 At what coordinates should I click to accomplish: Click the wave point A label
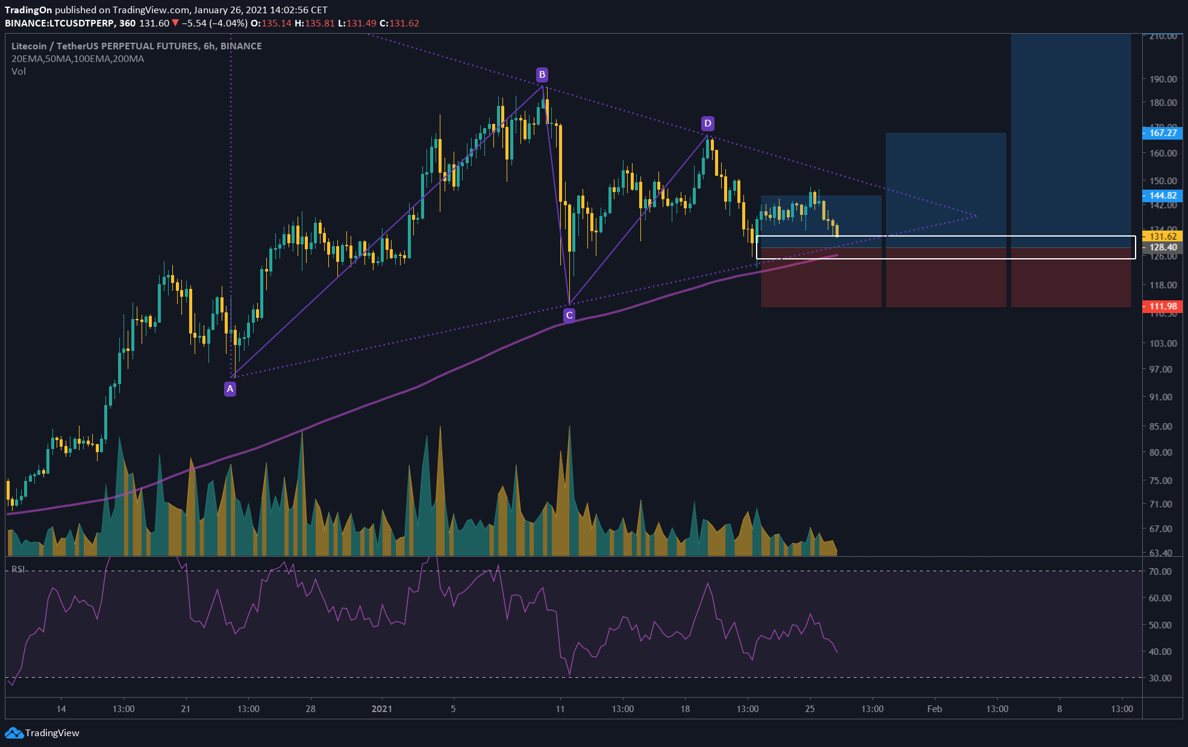pos(230,389)
